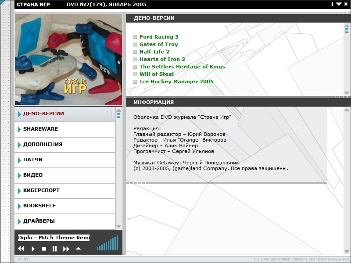This screenshot has width=351, height=263.
Task: Click the blue arrow beside BOOKSHELF
Action: pos(19,206)
